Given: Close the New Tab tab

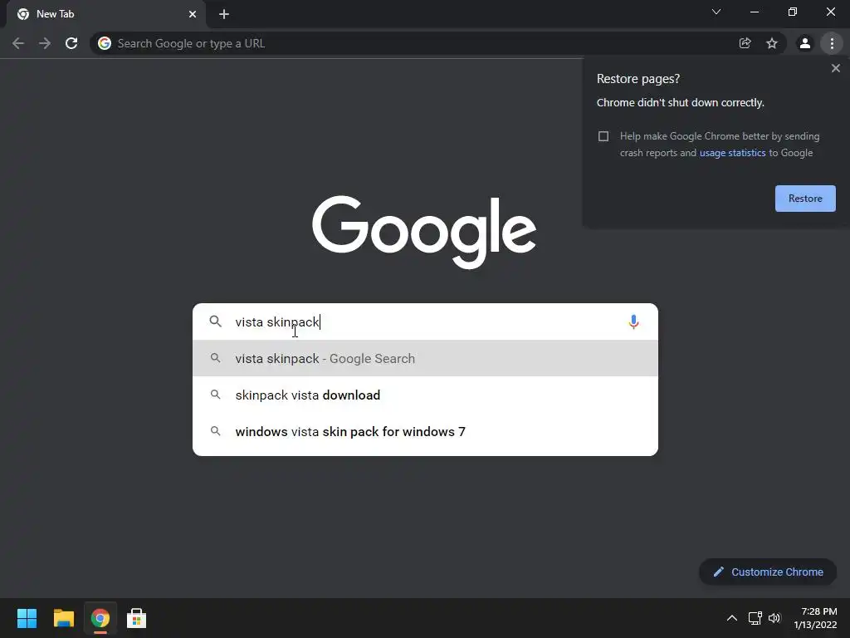Looking at the screenshot, I should (193, 14).
